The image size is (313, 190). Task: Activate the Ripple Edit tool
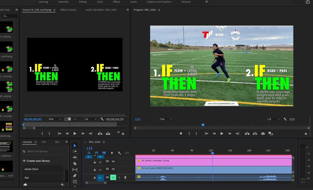[x=75, y=157]
